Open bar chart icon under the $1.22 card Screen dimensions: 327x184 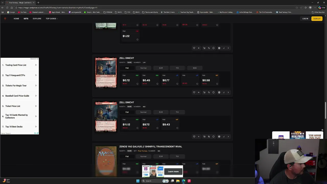[x=224, y=48]
